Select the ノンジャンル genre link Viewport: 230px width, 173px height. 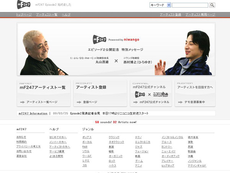pyautogui.click(x=195, y=161)
